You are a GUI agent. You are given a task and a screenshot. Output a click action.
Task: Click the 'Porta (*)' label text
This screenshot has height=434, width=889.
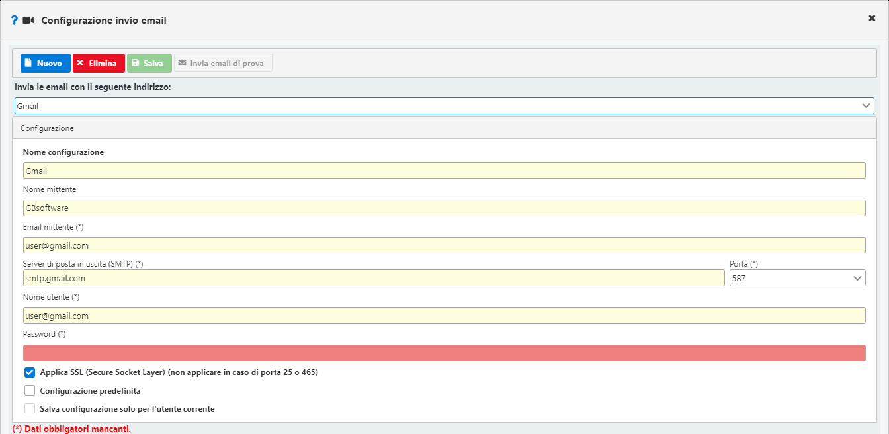[743, 264]
